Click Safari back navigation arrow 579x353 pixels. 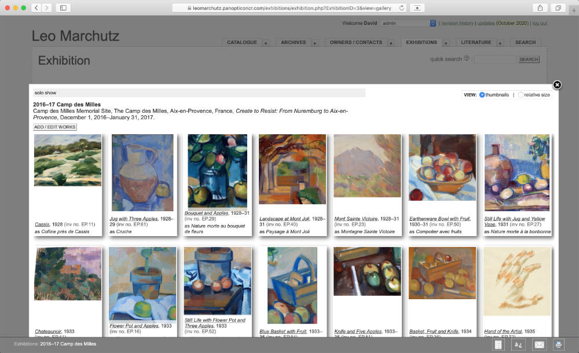pyautogui.click(x=36, y=8)
